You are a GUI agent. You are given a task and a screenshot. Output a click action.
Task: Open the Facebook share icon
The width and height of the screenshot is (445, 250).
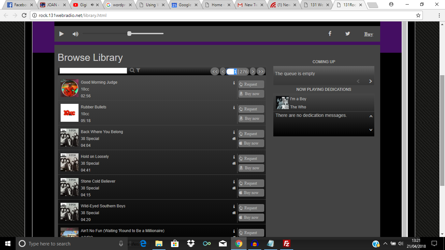pos(330,34)
